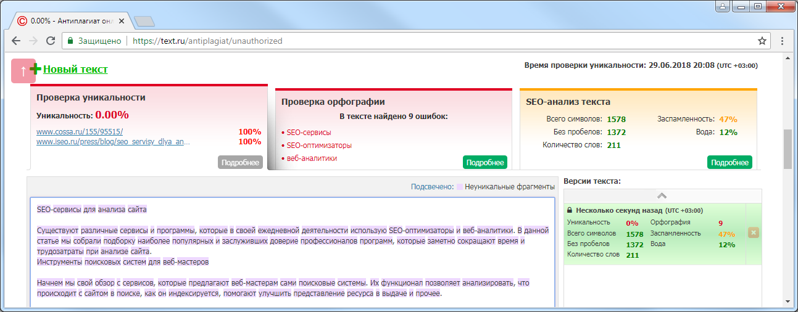The height and width of the screenshot is (312, 798).
Task: Click Подробнее button under spelling check
Action: coord(484,162)
